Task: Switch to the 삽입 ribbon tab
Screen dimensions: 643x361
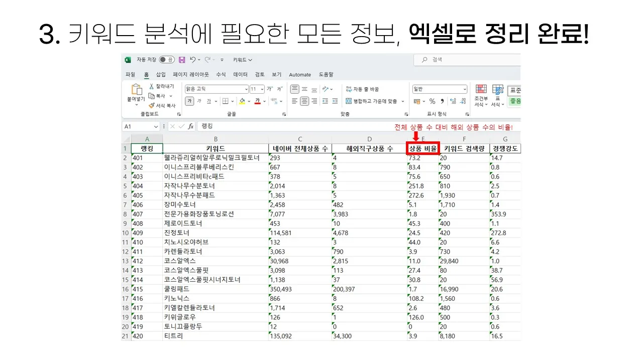Action: tap(161, 75)
